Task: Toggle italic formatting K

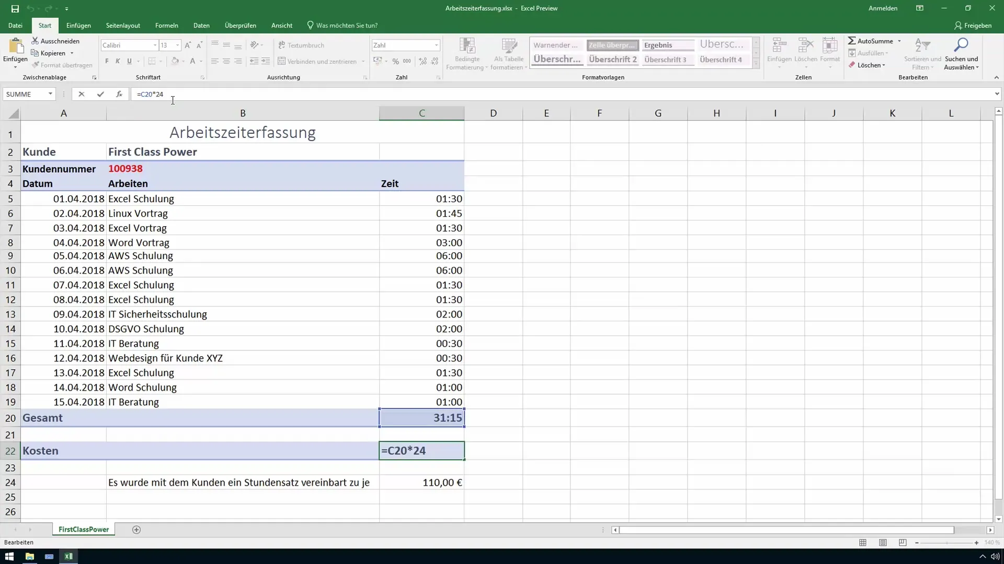Action: pyautogui.click(x=118, y=61)
